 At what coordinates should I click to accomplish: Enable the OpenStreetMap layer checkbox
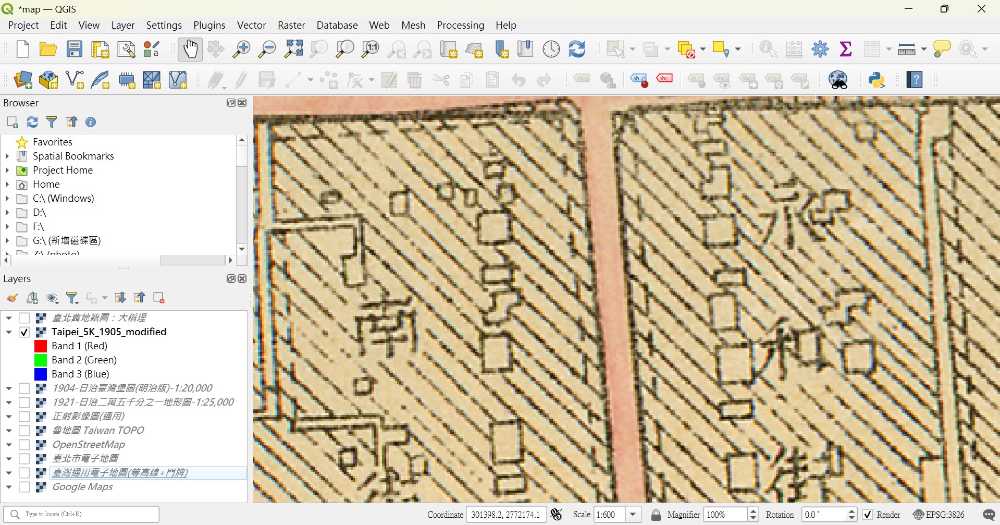[x=24, y=445]
